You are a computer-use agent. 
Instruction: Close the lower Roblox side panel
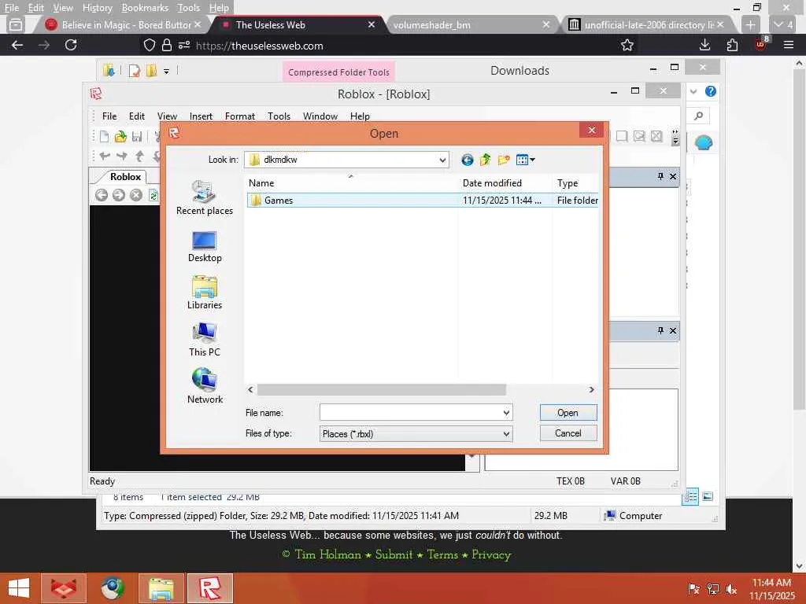[x=673, y=331]
